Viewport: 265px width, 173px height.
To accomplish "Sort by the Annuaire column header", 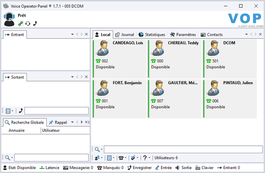I will pyautogui.click(x=17, y=130).
